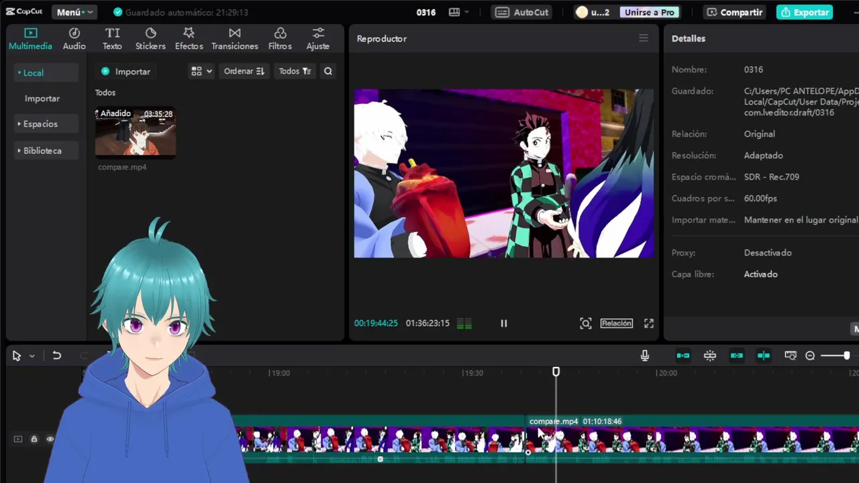This screenshot has width=859, height=483.
Task: Open the Reproductor panel menu icon
Action: (x=644, y=38)
